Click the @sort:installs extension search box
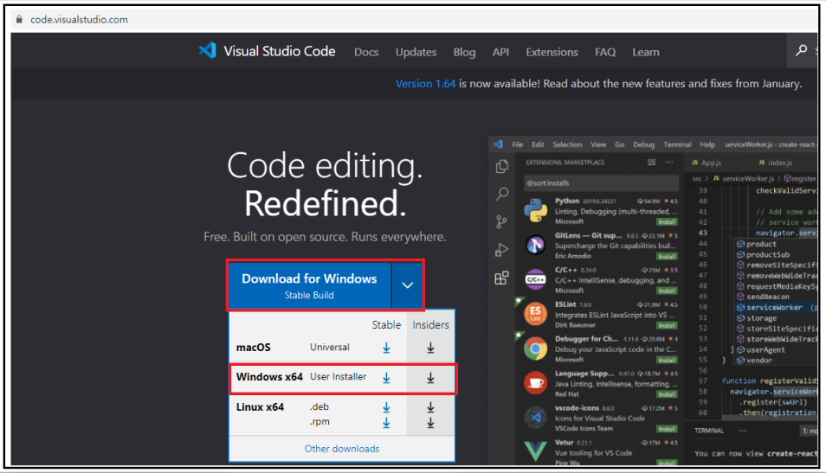Screen dimensions: 826x473 tap(601, 183)
